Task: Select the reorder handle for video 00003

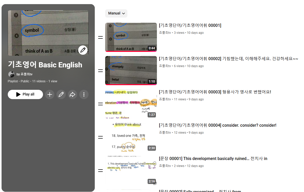Action: point(100,104)
